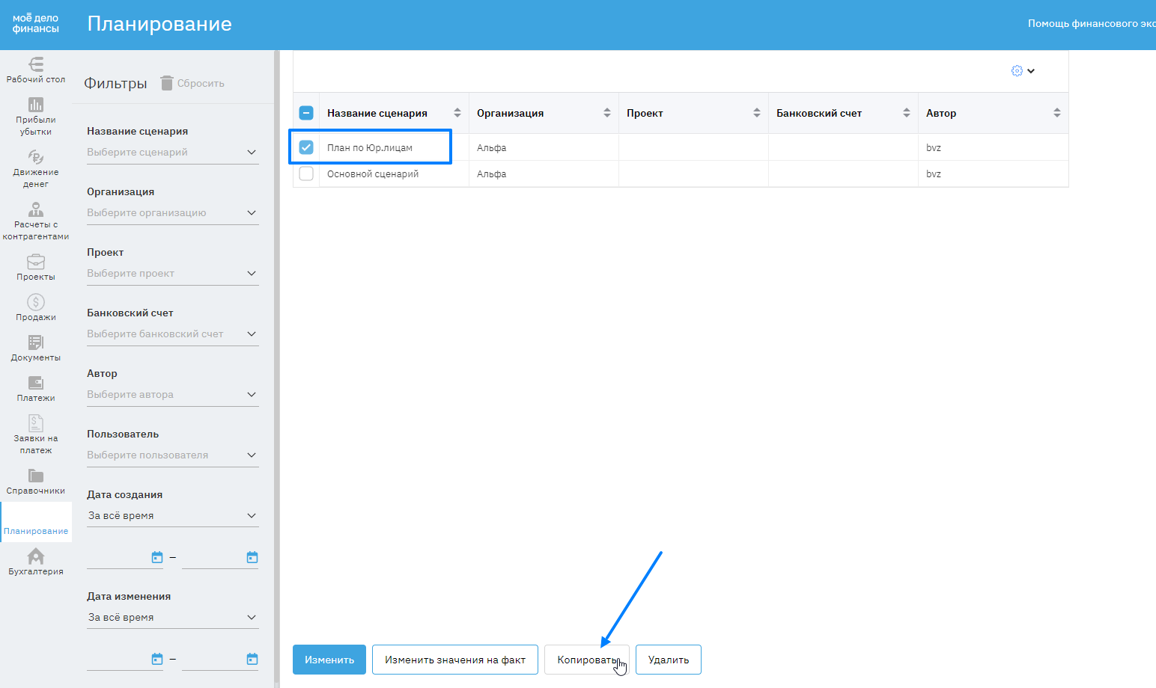This screenshot has width=1156, height=688.
Task: Click the trash icon beside Сбросить
Action: (167, 83)
